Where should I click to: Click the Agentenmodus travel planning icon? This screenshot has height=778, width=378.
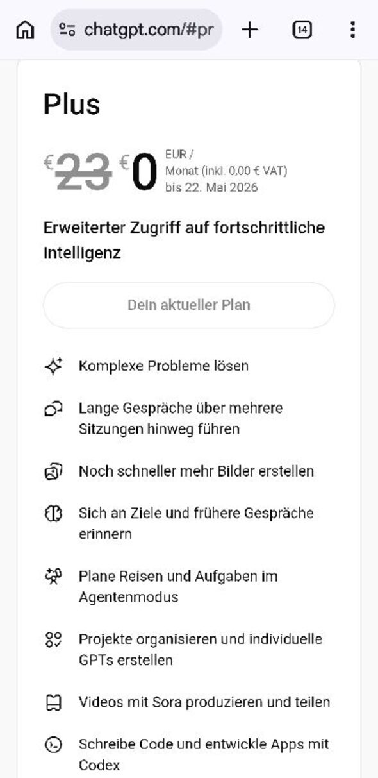tap(53, 576)
